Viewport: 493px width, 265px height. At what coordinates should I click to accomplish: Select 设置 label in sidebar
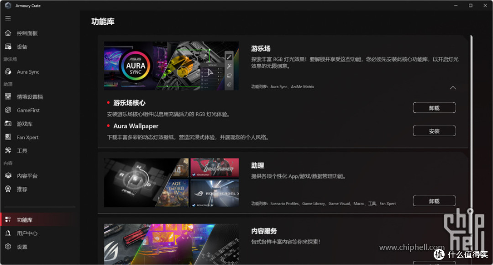pyautogui.click(x=22, y=247)
